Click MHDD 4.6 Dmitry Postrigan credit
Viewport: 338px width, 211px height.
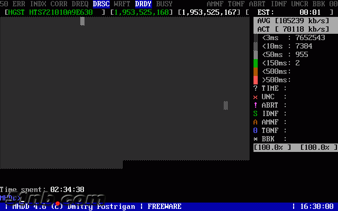coord(73,206)
